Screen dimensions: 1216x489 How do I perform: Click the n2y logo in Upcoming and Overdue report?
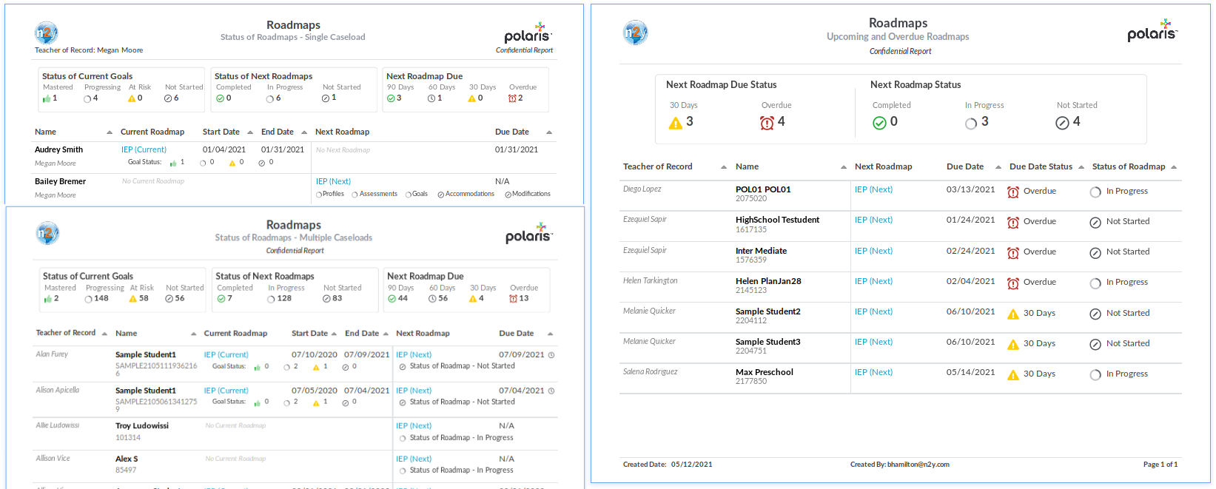point(636,33)
